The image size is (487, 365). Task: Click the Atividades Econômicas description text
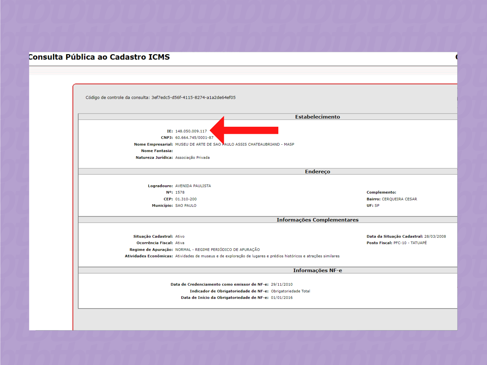(x=257, y=256)
